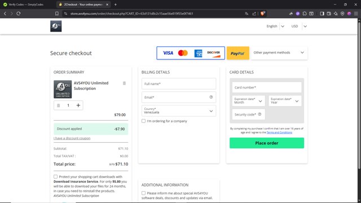Open the USD currency dropdown
This screenshot has width=361, height=203.
coord(299,27)
